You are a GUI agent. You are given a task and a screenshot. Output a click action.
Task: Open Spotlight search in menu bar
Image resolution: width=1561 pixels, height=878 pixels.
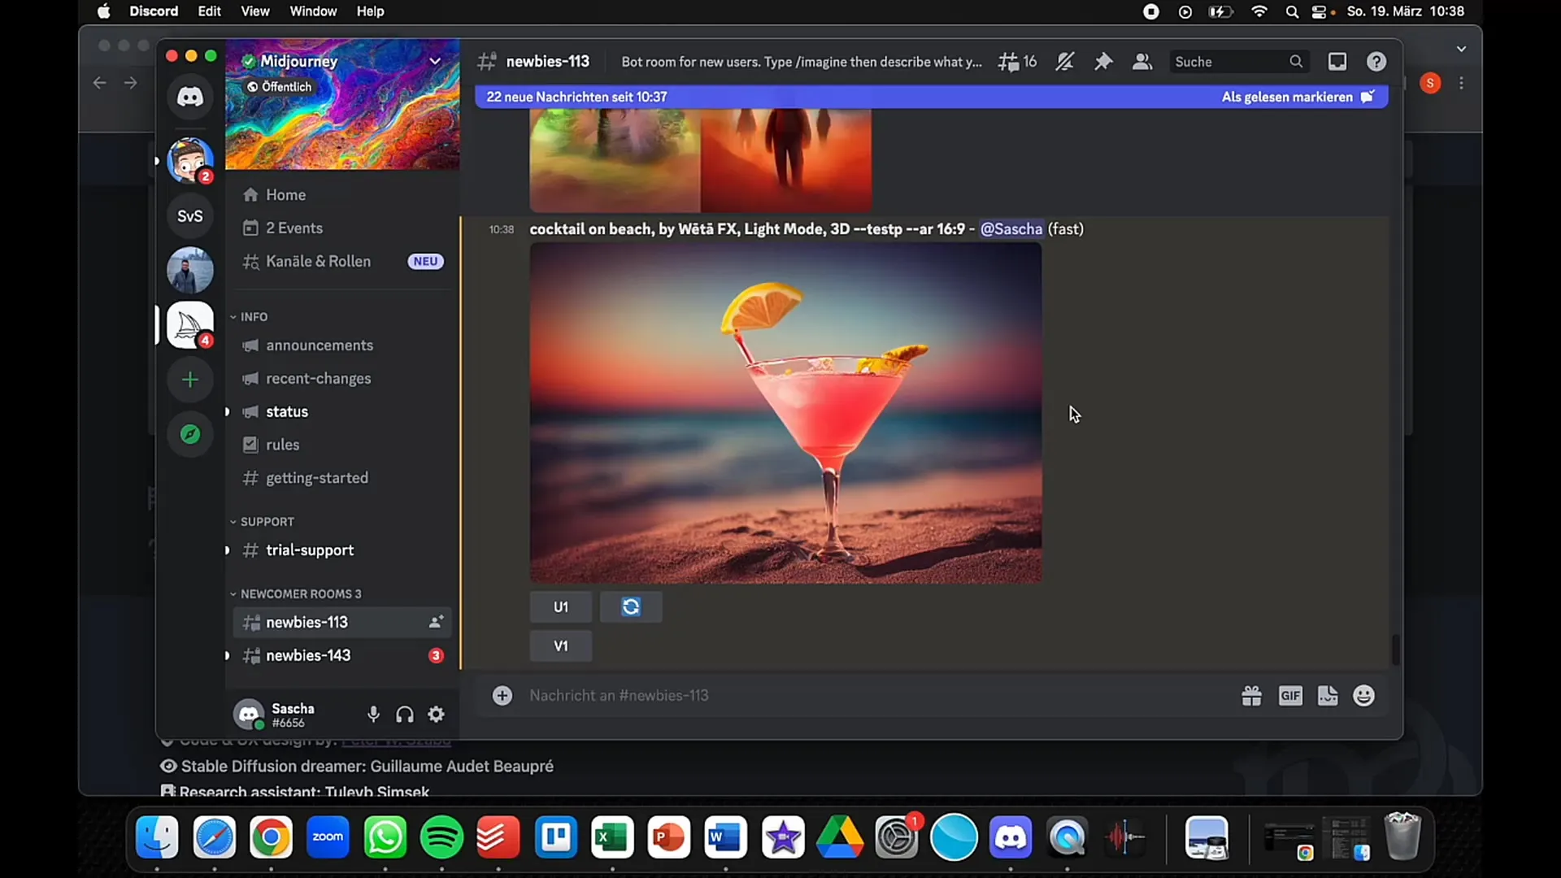1292,11
